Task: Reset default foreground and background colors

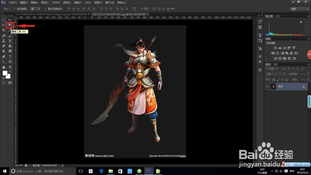Action: click(3, 78)
